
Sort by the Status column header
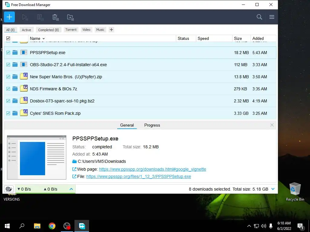(x=186, y=38)
